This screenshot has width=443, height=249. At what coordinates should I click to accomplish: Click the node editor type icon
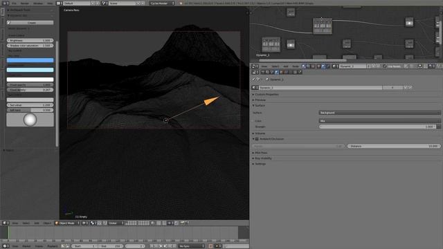255,66
